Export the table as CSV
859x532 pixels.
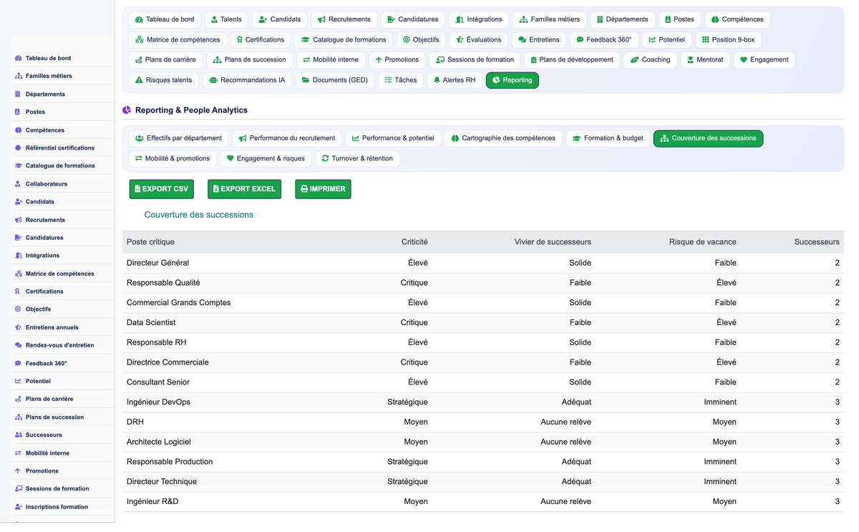pos(162,189)
